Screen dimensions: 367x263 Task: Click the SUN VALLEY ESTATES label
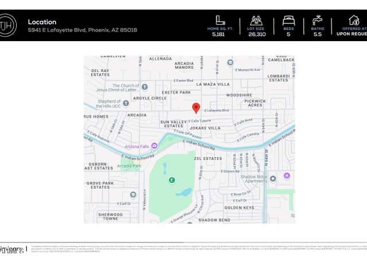tap(173, 124)
